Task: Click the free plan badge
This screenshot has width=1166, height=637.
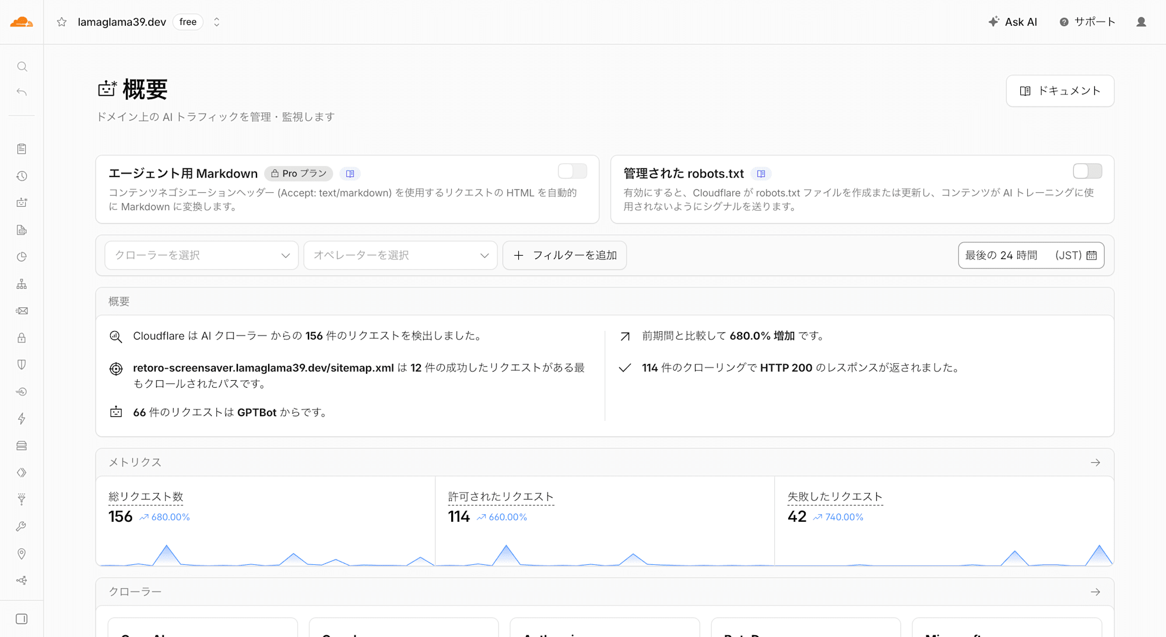Action: [188, 22]
